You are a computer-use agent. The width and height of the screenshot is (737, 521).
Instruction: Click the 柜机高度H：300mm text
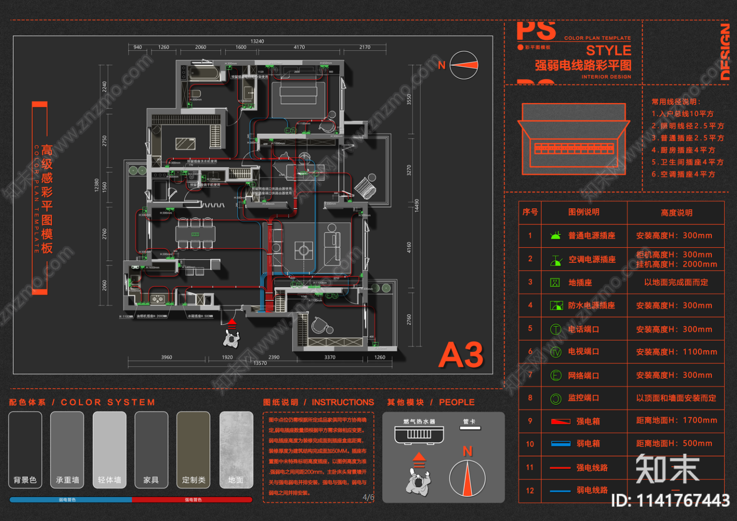[674, 254]
